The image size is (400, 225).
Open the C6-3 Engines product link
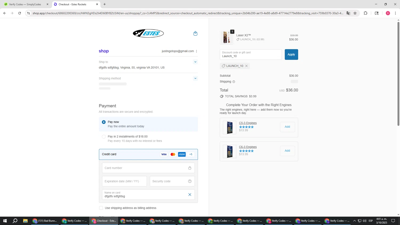coord(248,147)
